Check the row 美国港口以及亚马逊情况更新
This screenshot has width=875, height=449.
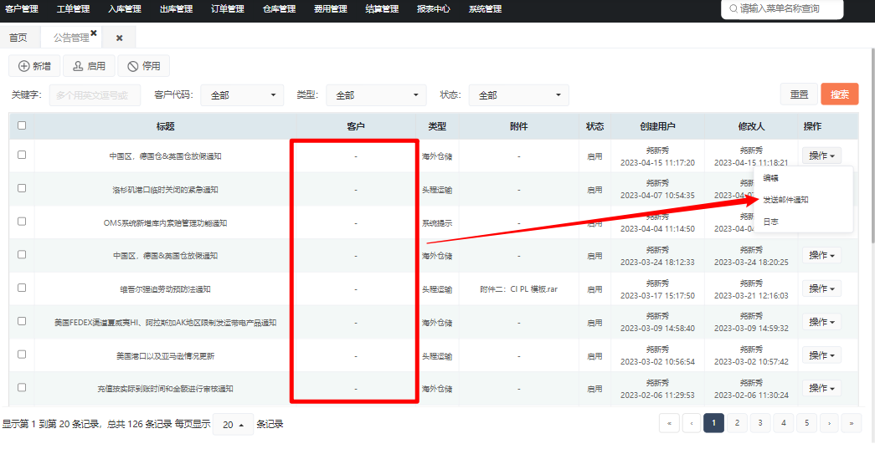(22, 354)
